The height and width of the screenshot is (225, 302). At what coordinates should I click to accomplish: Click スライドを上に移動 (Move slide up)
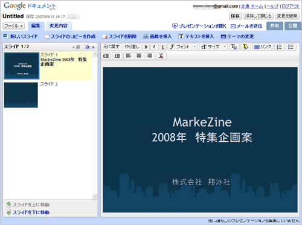[28, 204]
